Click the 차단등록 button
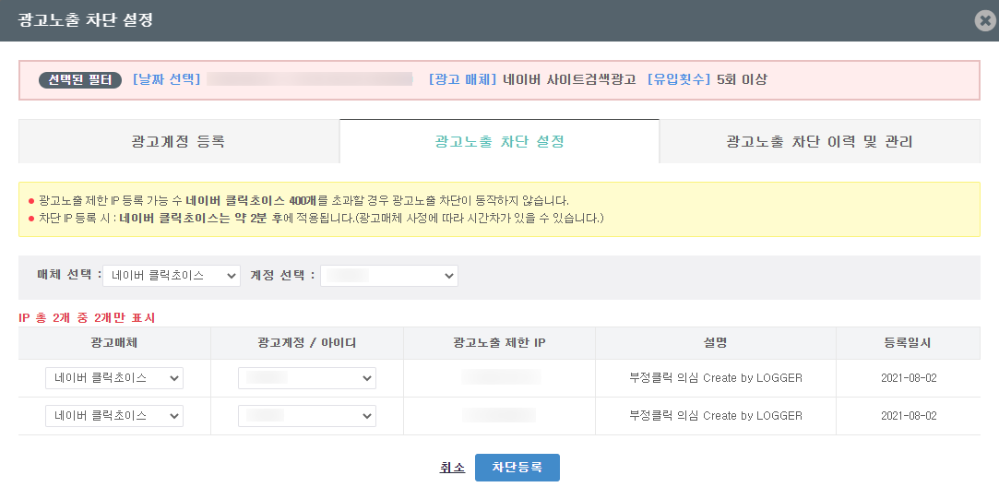This screenshot has width=999, height=499. (x=517, y=467)
